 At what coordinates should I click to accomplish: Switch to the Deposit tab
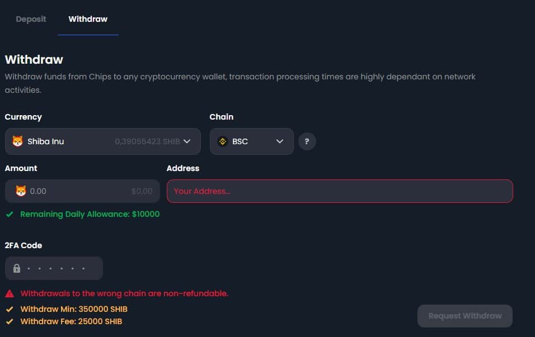click(31, 19)
